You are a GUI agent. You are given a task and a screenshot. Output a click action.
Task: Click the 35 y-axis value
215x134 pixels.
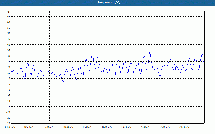click(9, 50)
